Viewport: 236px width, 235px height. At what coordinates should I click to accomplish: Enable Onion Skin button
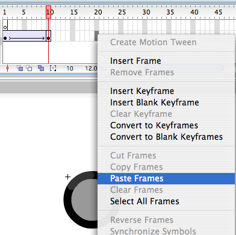click(x=20, y=68)
